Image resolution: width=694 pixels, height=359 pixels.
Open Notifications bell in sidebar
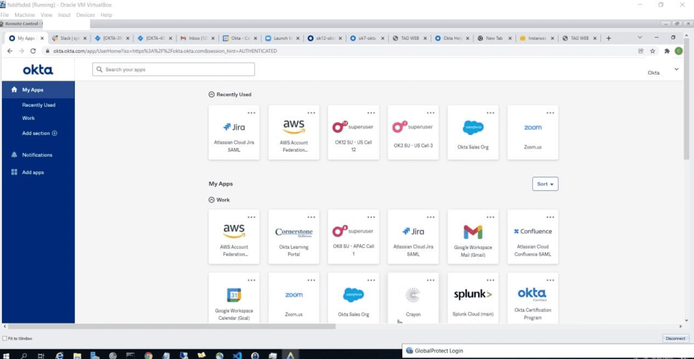pyautogui.click(x=14, y=155)
